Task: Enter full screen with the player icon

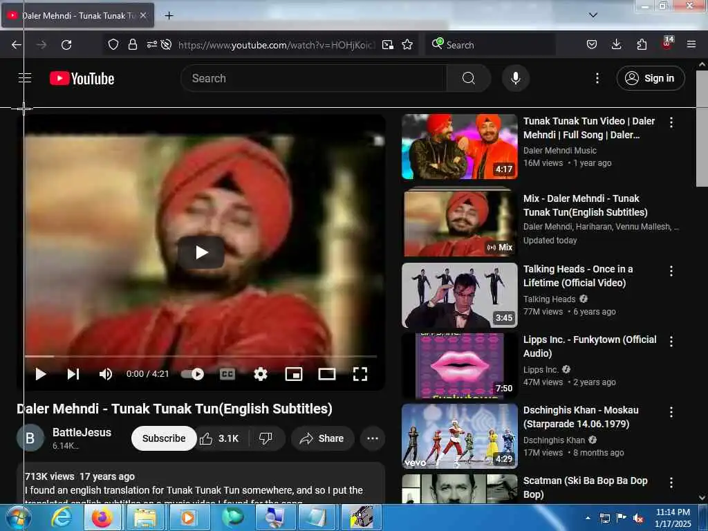Action: pos(360,374)
